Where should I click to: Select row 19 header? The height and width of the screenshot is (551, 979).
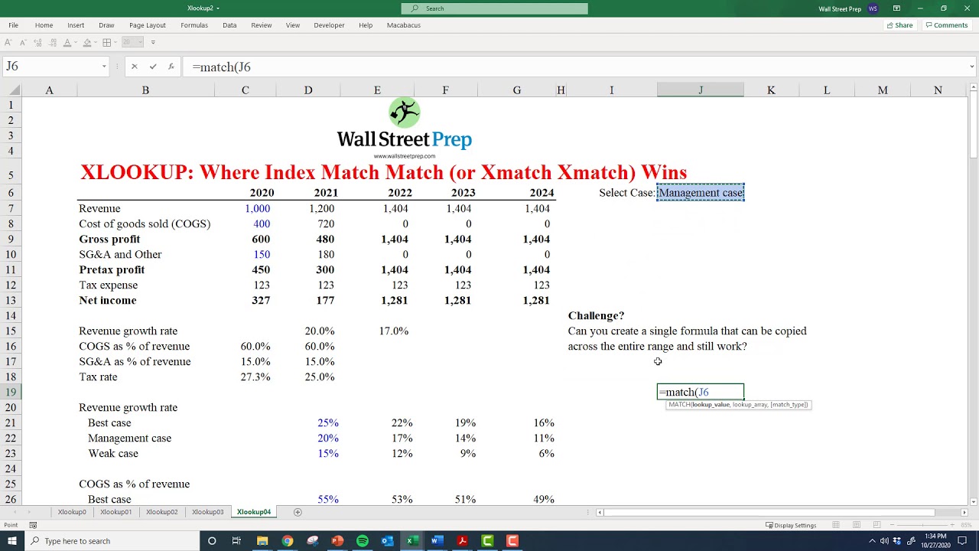[x=11, y=392]
